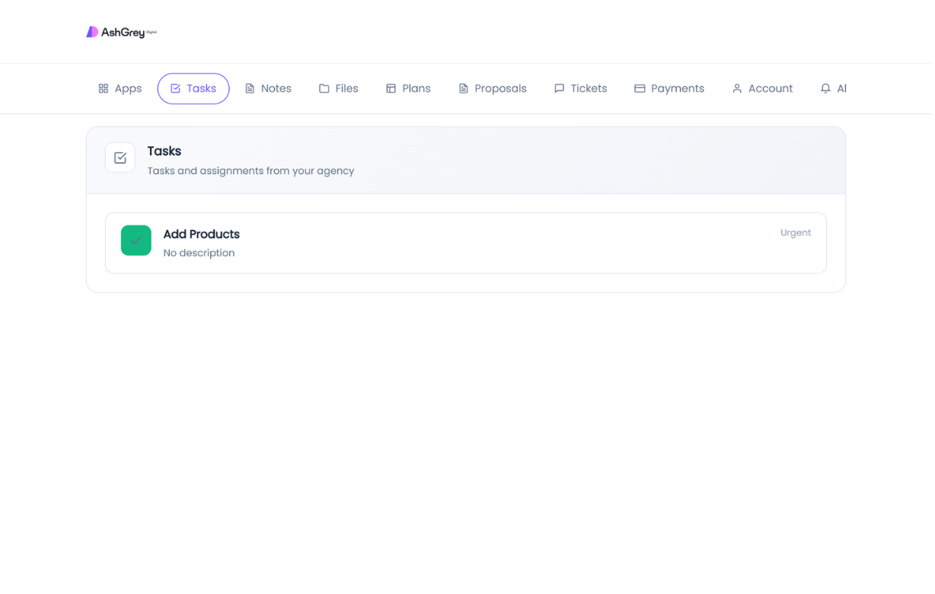The image size is (935, 594).
Task: Go to the Payments tab label
Action: click(677, 88)
